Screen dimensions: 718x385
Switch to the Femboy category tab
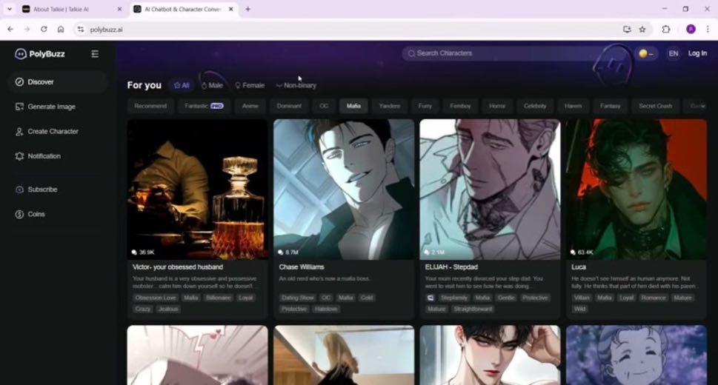(460, 106)
